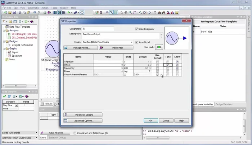Viewport: 252px width, 145px height.
Task: Toggle the Show Model checkbox
Action: tap(137, 42)
